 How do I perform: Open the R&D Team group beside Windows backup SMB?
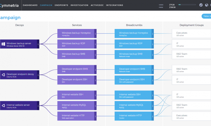point(191,54)
